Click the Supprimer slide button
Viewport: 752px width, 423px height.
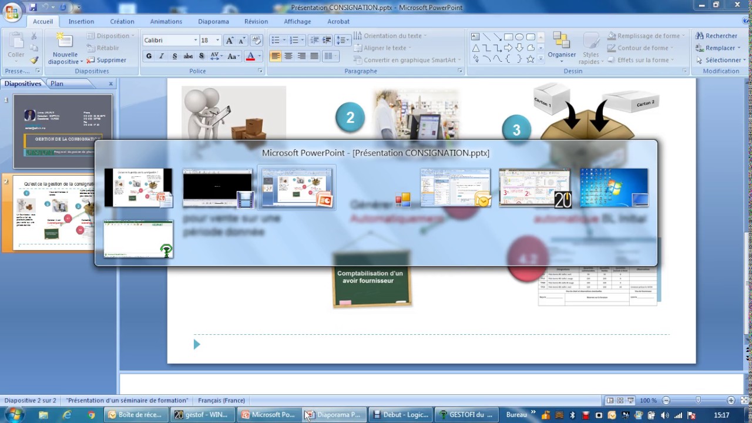coord(106,60)
